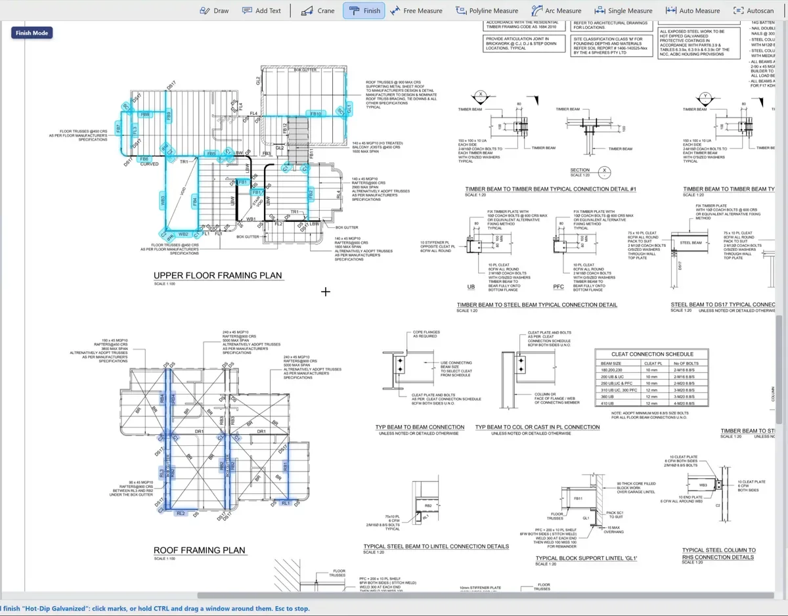Click the WB3 beam mark
Screen dimensions: 788x616
(163, 201)
